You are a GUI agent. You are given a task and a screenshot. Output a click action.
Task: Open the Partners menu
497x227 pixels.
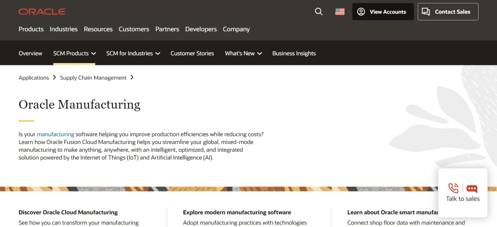click(x=167, y=29)
